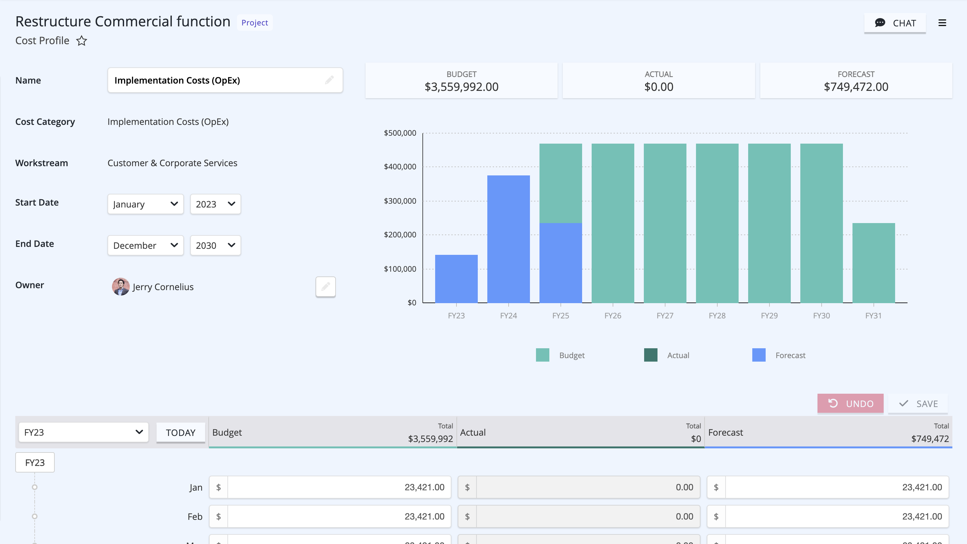Click the chat bubble icon
967x544 pixels.
point(880,23)
